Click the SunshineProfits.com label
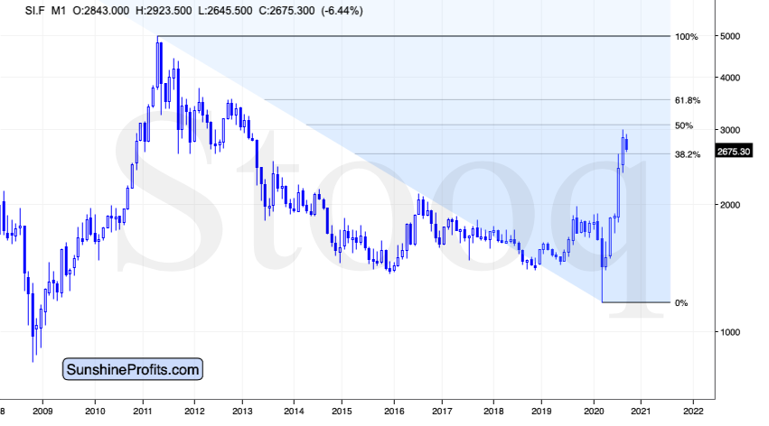The height and width of the screenshot is (426, 769). click(133, 369)
